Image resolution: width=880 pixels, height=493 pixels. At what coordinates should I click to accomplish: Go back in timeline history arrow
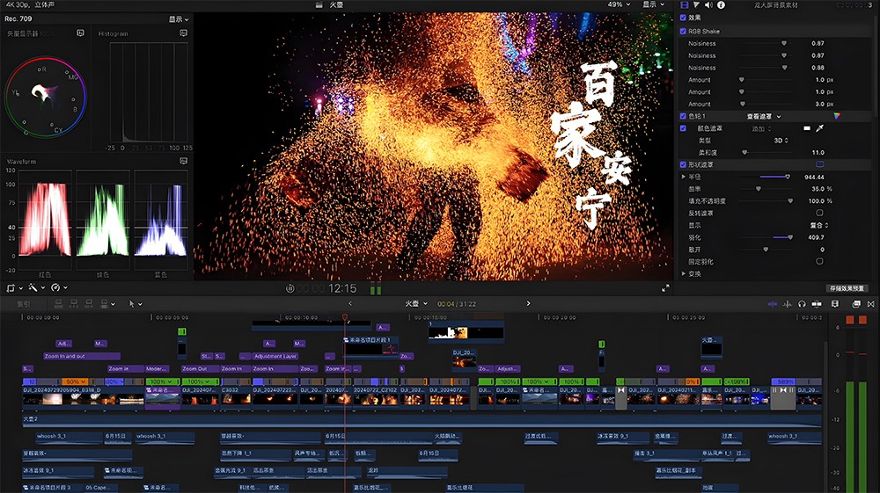(349, 304)
